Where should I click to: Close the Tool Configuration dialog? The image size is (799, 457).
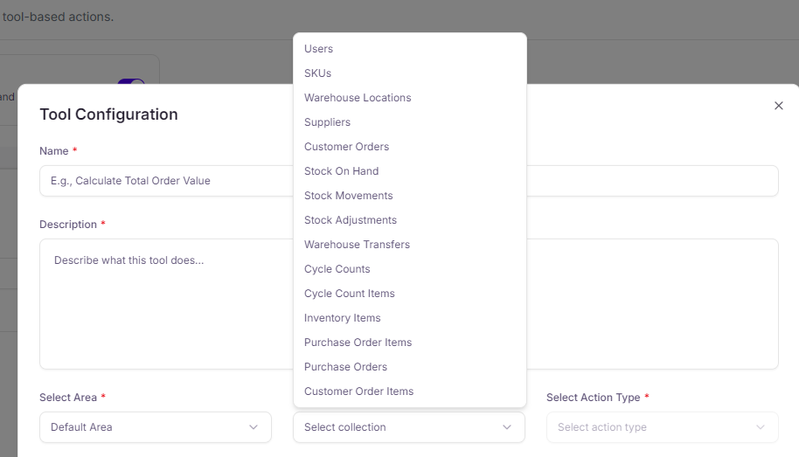(x=778, y=106)
